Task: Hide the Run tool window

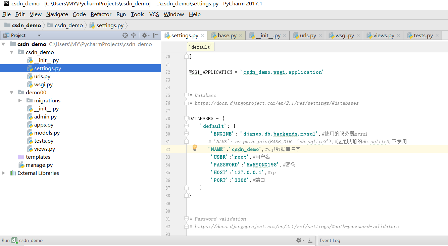Action: pos(310,240)
